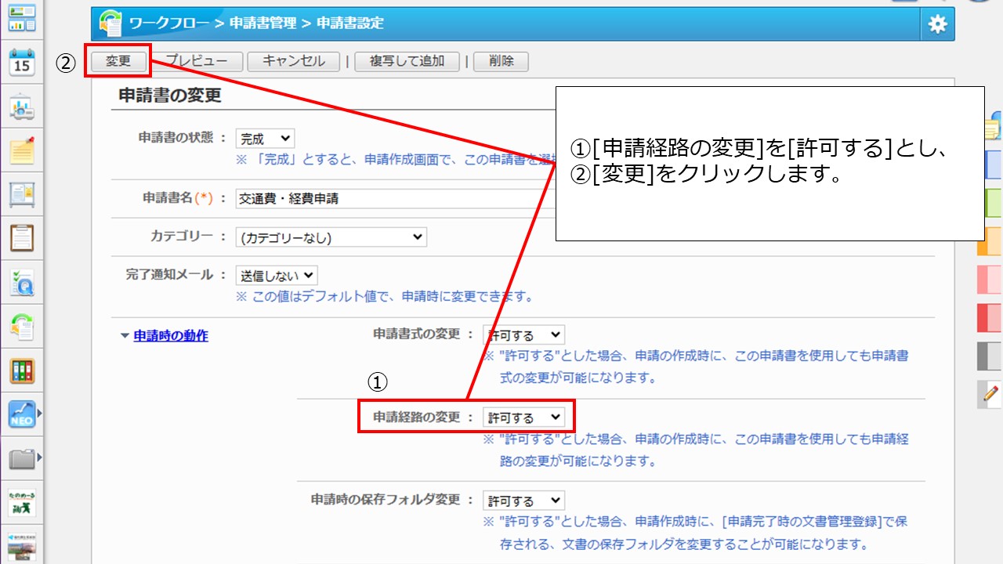The image size is (1003, 564).
Task: Open the calendar icon showing 15
Action: pyautogui.click(x=22, y=62)
